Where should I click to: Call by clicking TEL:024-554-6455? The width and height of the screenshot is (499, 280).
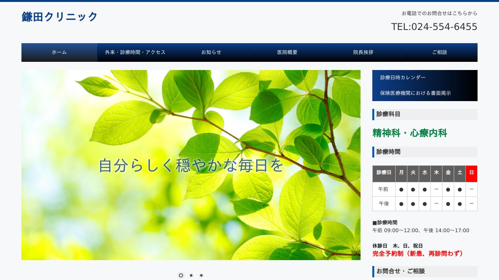[x=434, y=27]
